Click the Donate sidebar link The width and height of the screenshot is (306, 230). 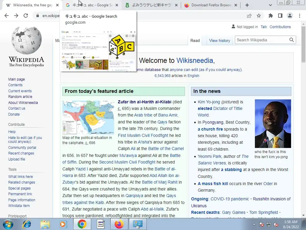[x=14, y=114]
